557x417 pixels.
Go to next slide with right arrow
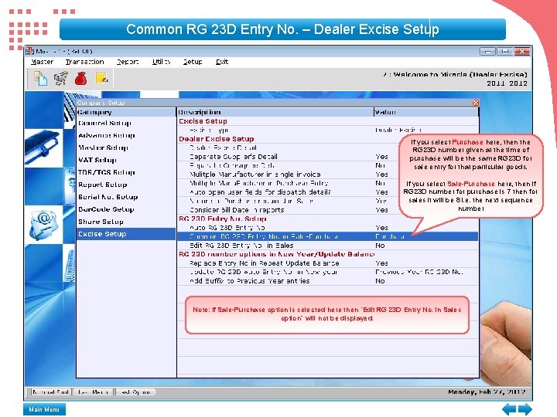click(525, 409)
